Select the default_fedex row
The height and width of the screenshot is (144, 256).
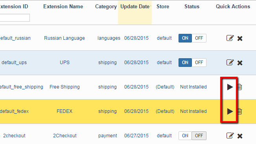[128, 111]
